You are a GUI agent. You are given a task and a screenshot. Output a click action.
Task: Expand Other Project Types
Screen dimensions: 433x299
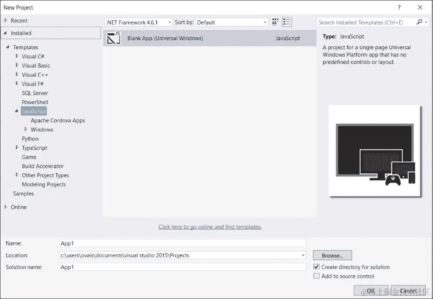[x=17, y=175]
